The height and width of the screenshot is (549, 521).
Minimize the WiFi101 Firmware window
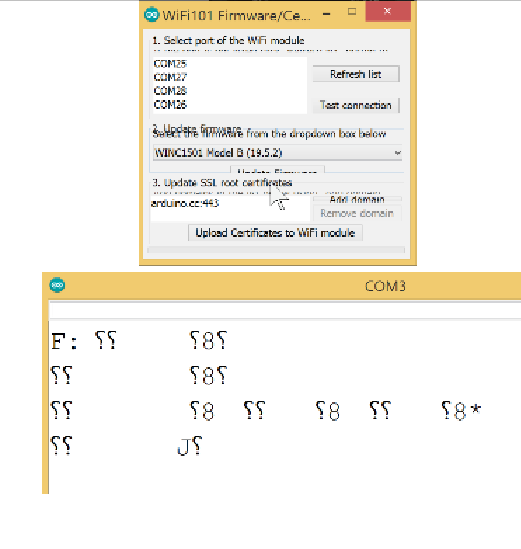[326, 14]
